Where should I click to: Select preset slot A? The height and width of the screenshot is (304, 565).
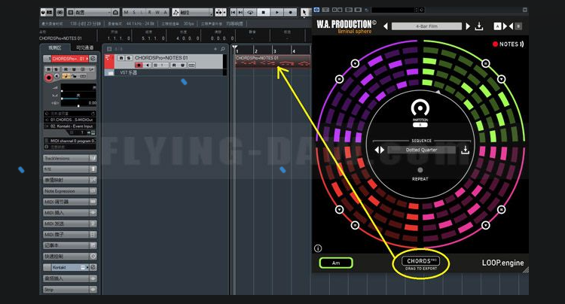point(497,26)
